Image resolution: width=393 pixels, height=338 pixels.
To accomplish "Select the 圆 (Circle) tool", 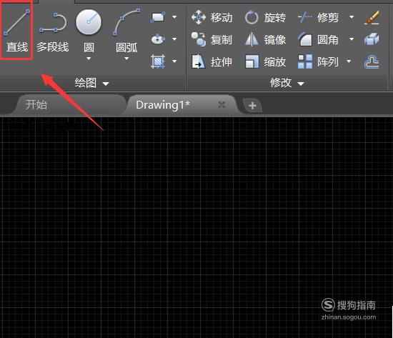I will point(89,31).
